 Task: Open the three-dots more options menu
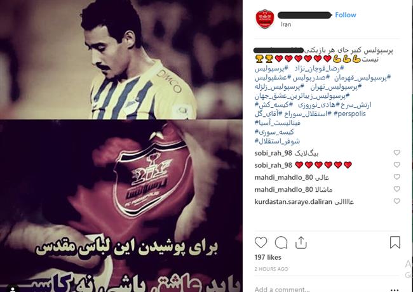[x=395, y=290]
